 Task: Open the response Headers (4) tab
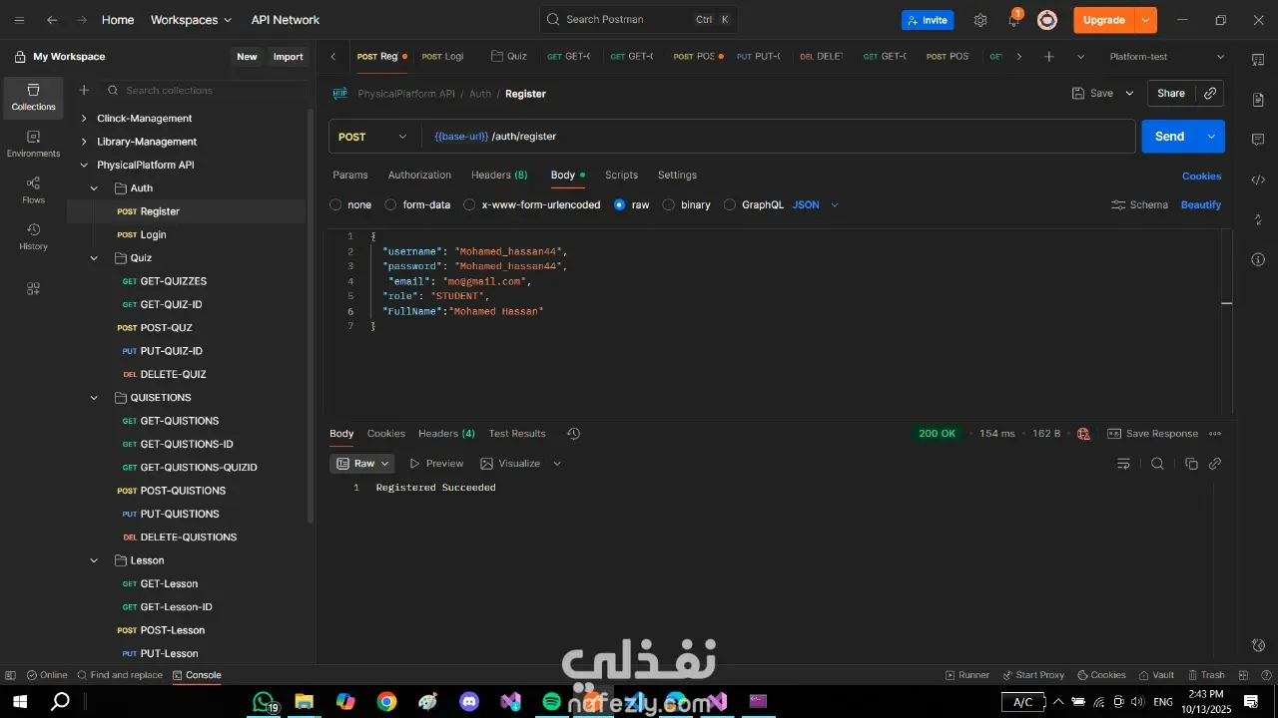pos(446,434)
